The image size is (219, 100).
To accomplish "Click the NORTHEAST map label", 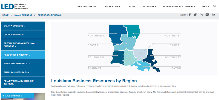I will (173, 36).
